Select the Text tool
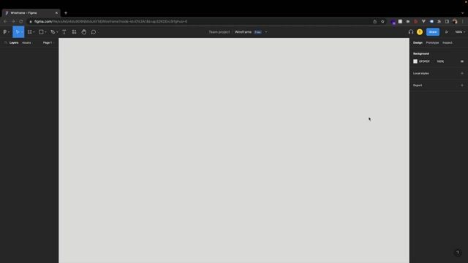 click(64, 32)
